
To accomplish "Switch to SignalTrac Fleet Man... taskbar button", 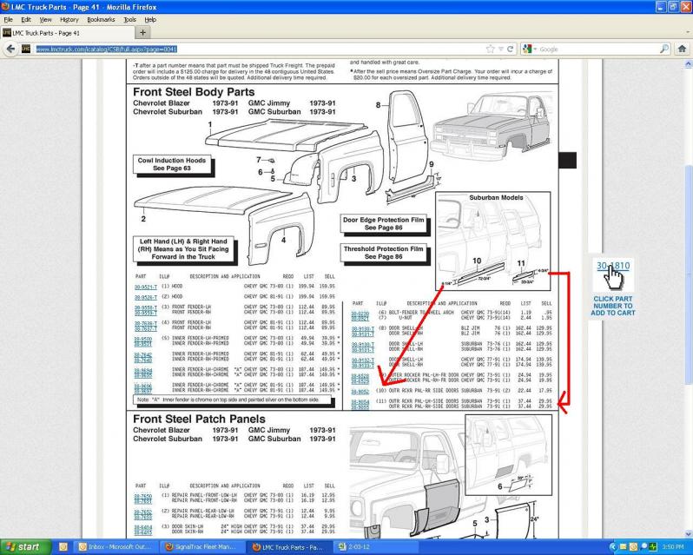I will pyautogui.click(x=201, y=546).
